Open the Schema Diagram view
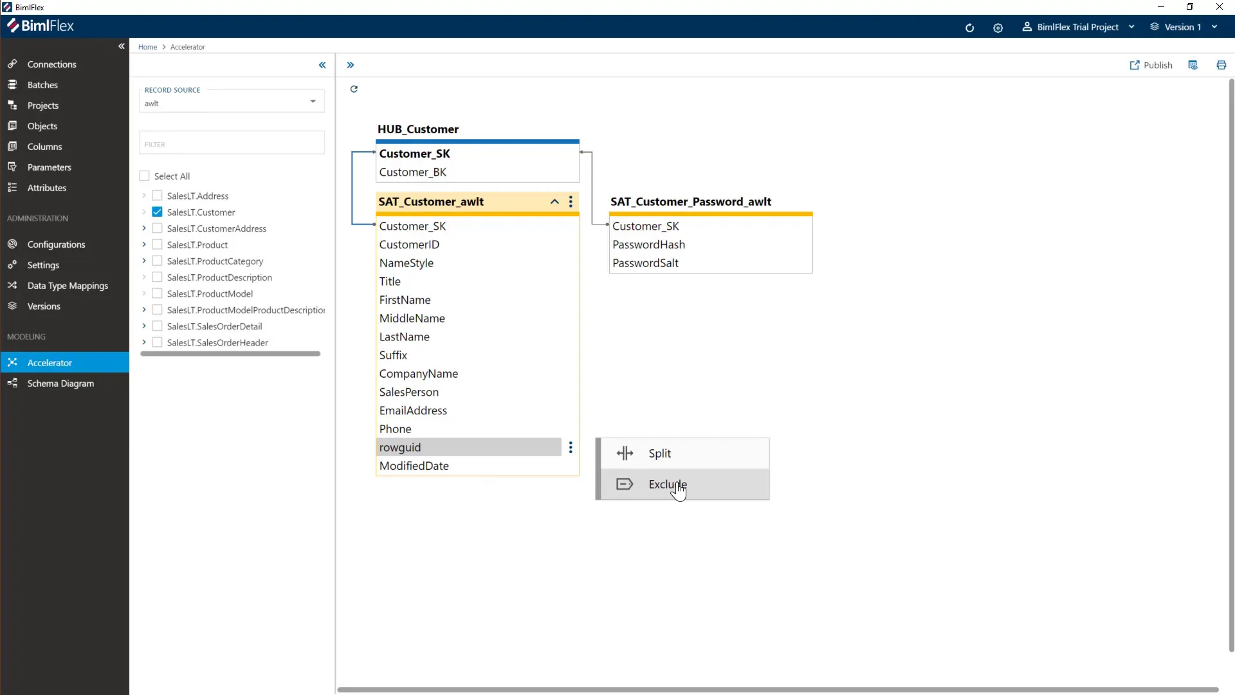Image resolution: width=1235 pixels, height=695 pixels. coord(64,384)
